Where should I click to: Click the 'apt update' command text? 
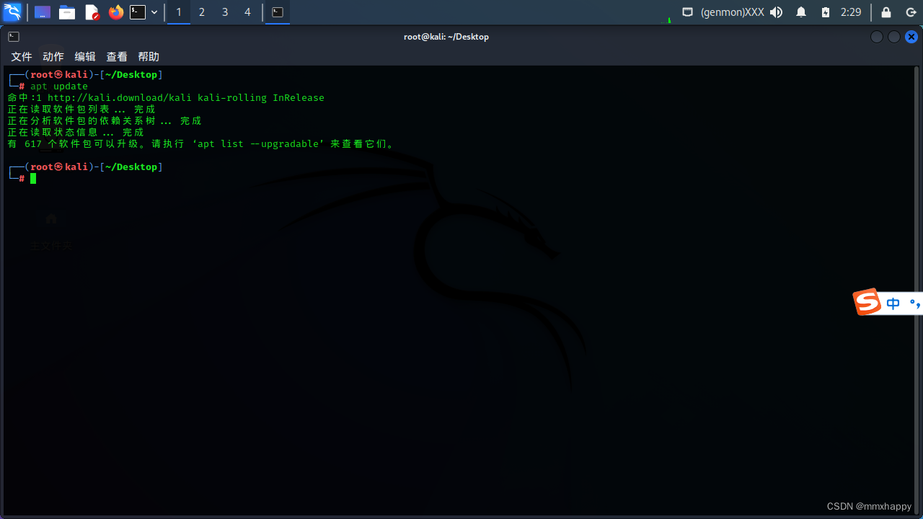point(59,86)
